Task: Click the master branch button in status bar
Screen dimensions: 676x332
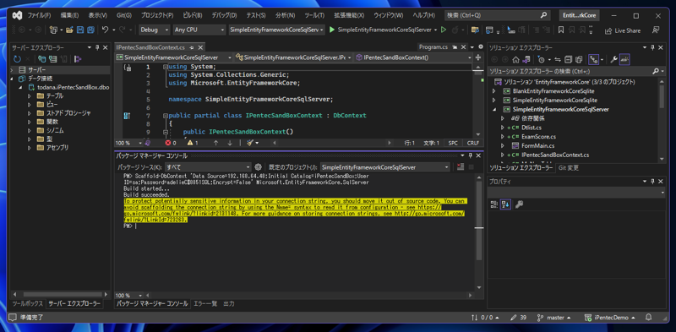Action: pos(555,318)
